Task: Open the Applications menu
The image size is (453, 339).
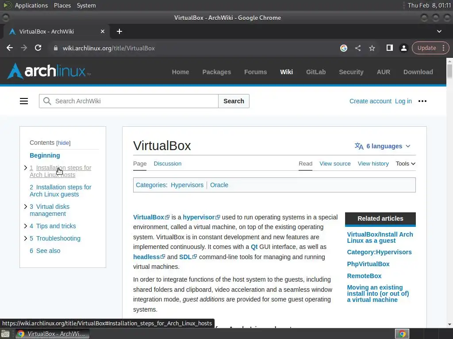Action: click(31, 5)
